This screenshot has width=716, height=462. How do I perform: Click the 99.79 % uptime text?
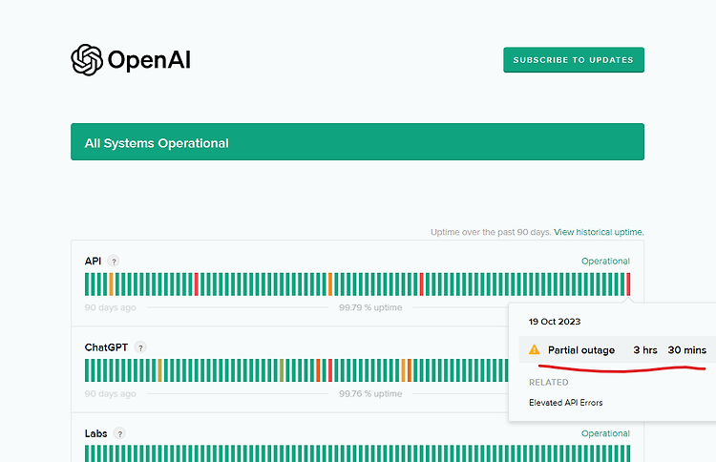(x=370, y=307)
